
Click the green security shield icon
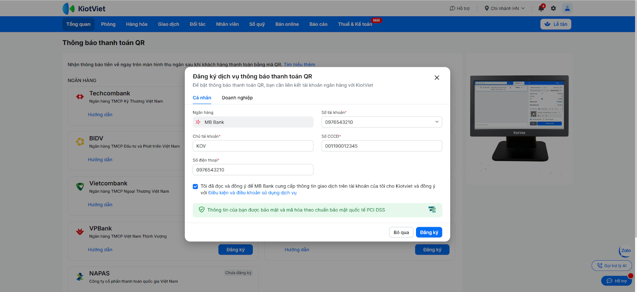click(x=201, y=210)
